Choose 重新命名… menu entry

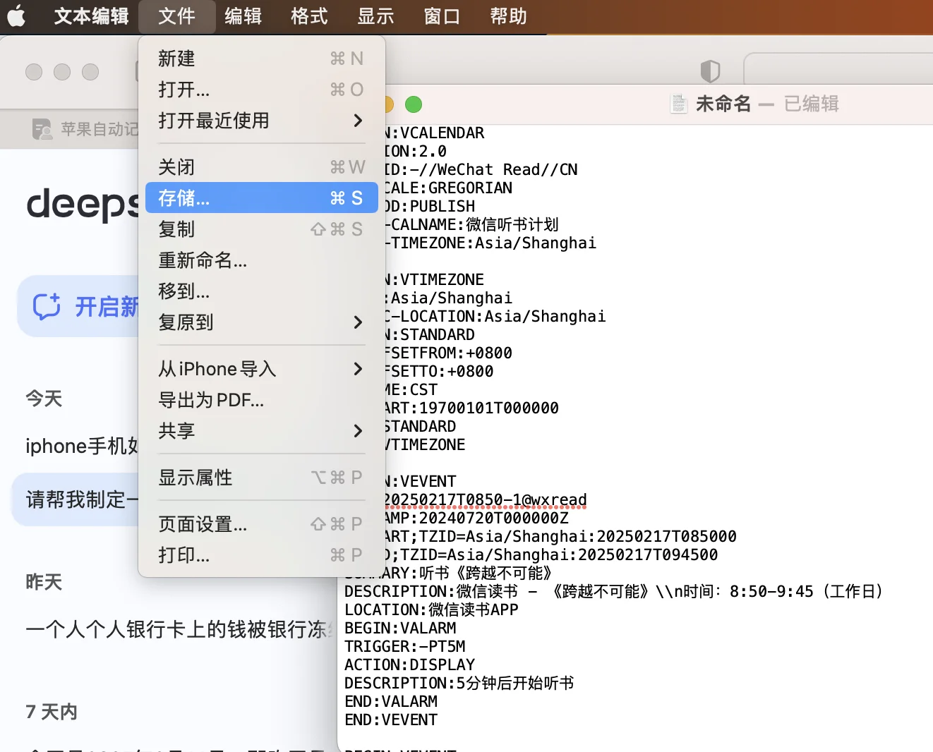(262, 260)
